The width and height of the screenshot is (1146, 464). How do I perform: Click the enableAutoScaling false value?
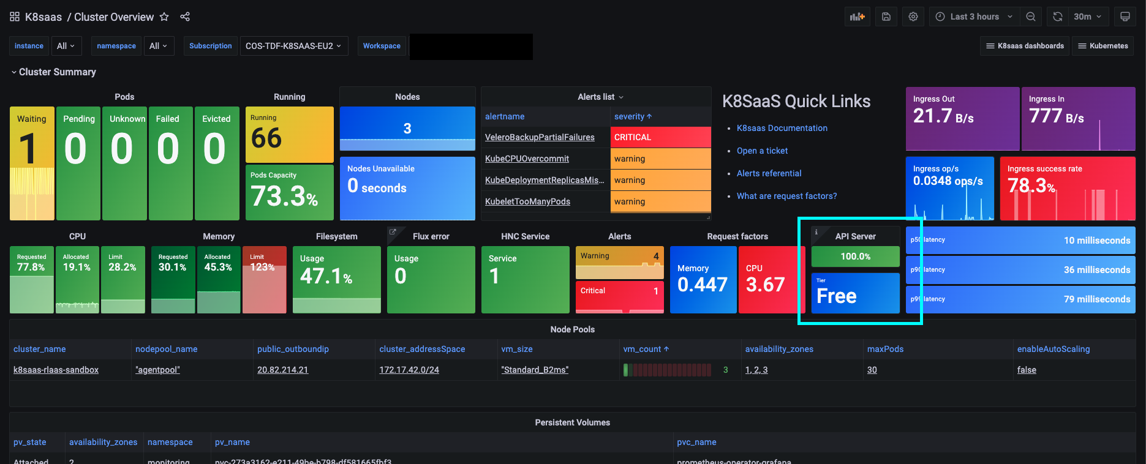[1027, 370]
